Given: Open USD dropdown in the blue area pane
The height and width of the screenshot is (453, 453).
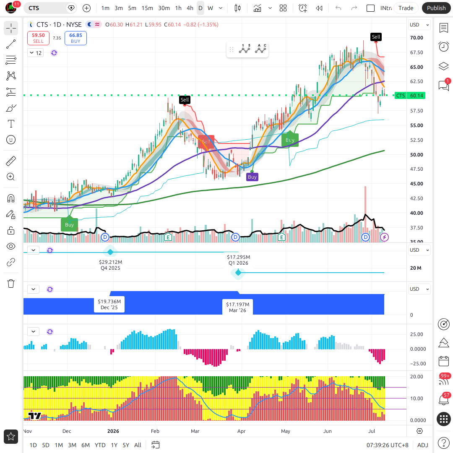Looking at the screenshot, I should (x=419, y=289).
